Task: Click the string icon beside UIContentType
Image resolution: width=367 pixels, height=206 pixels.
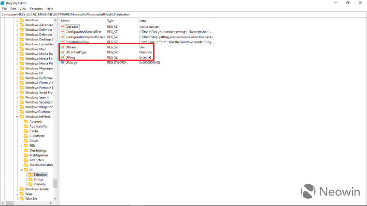Action: coord(63,52)
